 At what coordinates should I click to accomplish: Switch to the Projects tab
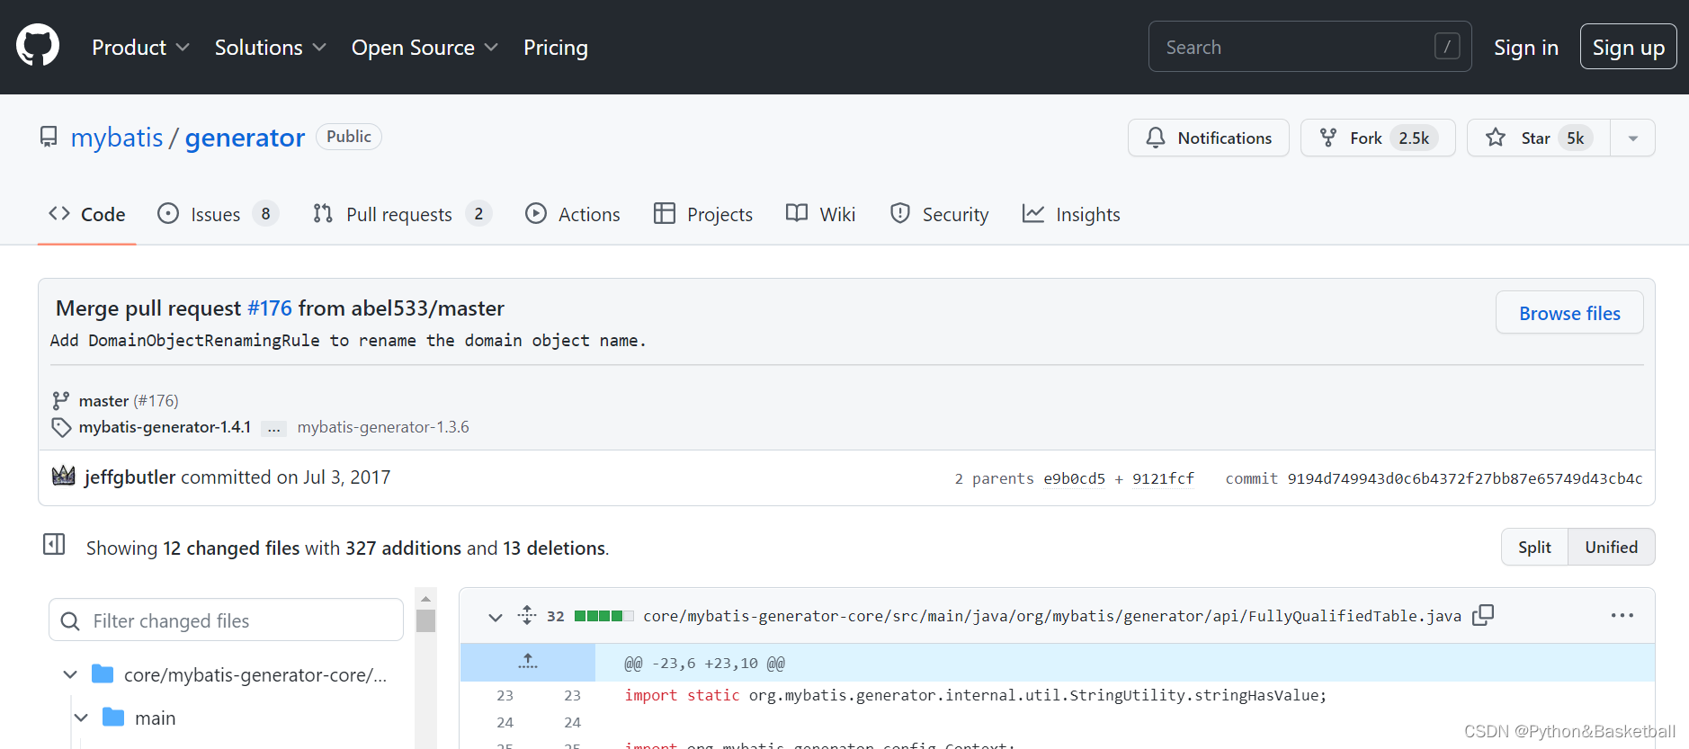(x=703, y=214)
